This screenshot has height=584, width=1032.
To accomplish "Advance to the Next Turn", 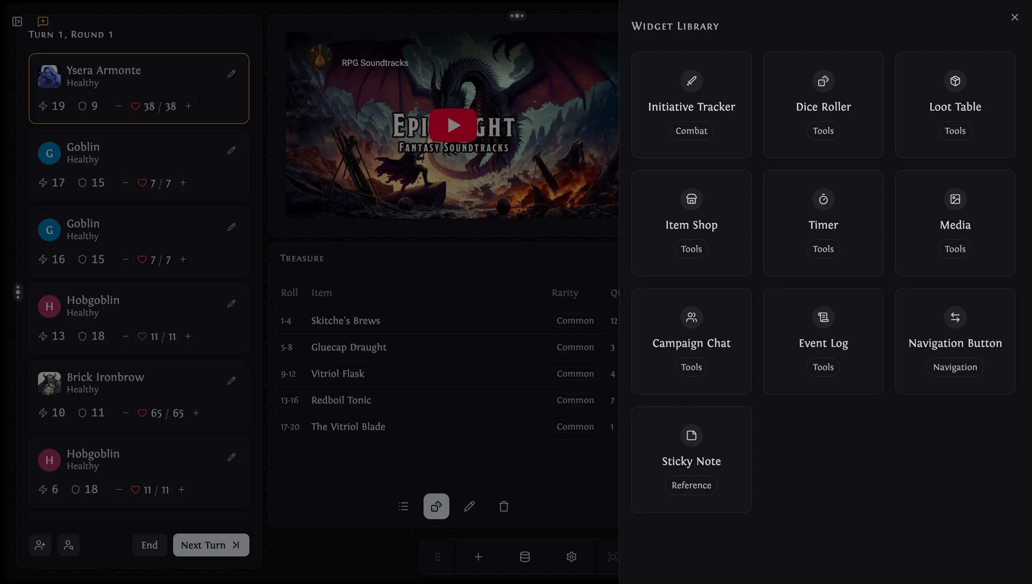I will tap(211, 545).
